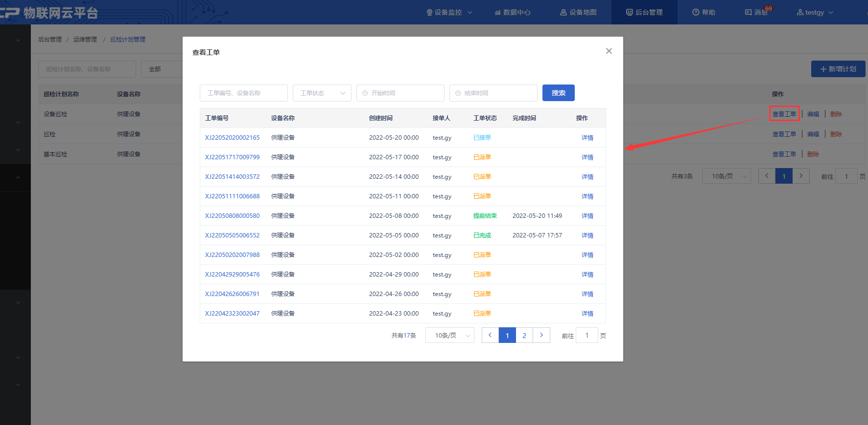Click 删除 in the 设备巡检 row
This screenshot has width=868, height=425.
click(836, 114)
